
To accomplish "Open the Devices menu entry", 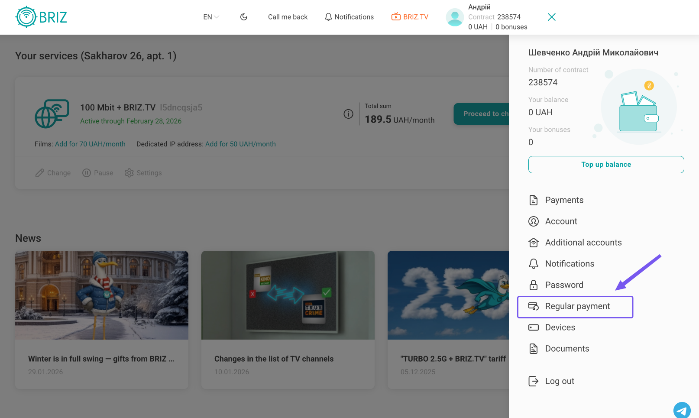I will 560,327.
